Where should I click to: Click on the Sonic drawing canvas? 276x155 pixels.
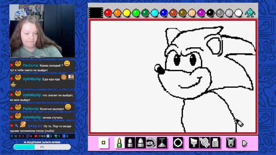click(x=173, y=77)
